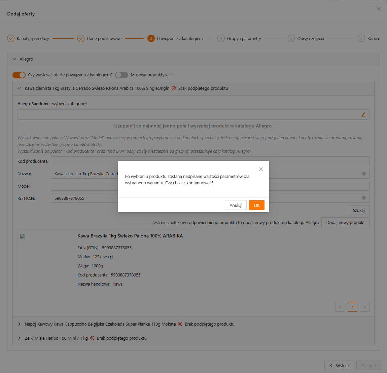Click the Model input field
The image size is (387, 373).
[x=210, y=186]
